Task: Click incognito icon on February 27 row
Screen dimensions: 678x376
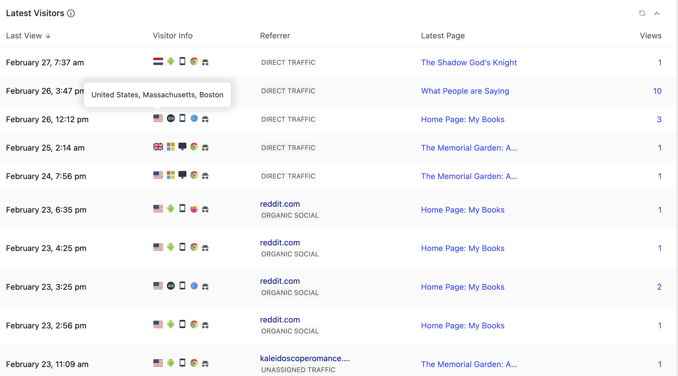Action: click(205, 62)
